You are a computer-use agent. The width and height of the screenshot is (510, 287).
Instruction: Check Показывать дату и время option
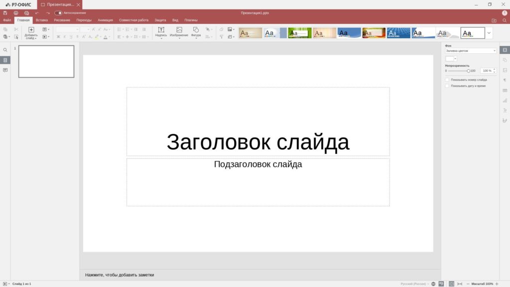[447, 86]
